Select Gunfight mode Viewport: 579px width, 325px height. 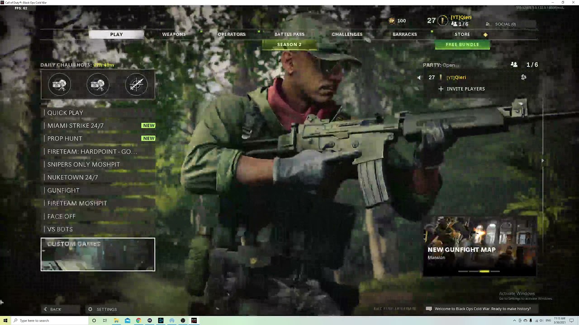pyautogui.click(x=98, y=190)
